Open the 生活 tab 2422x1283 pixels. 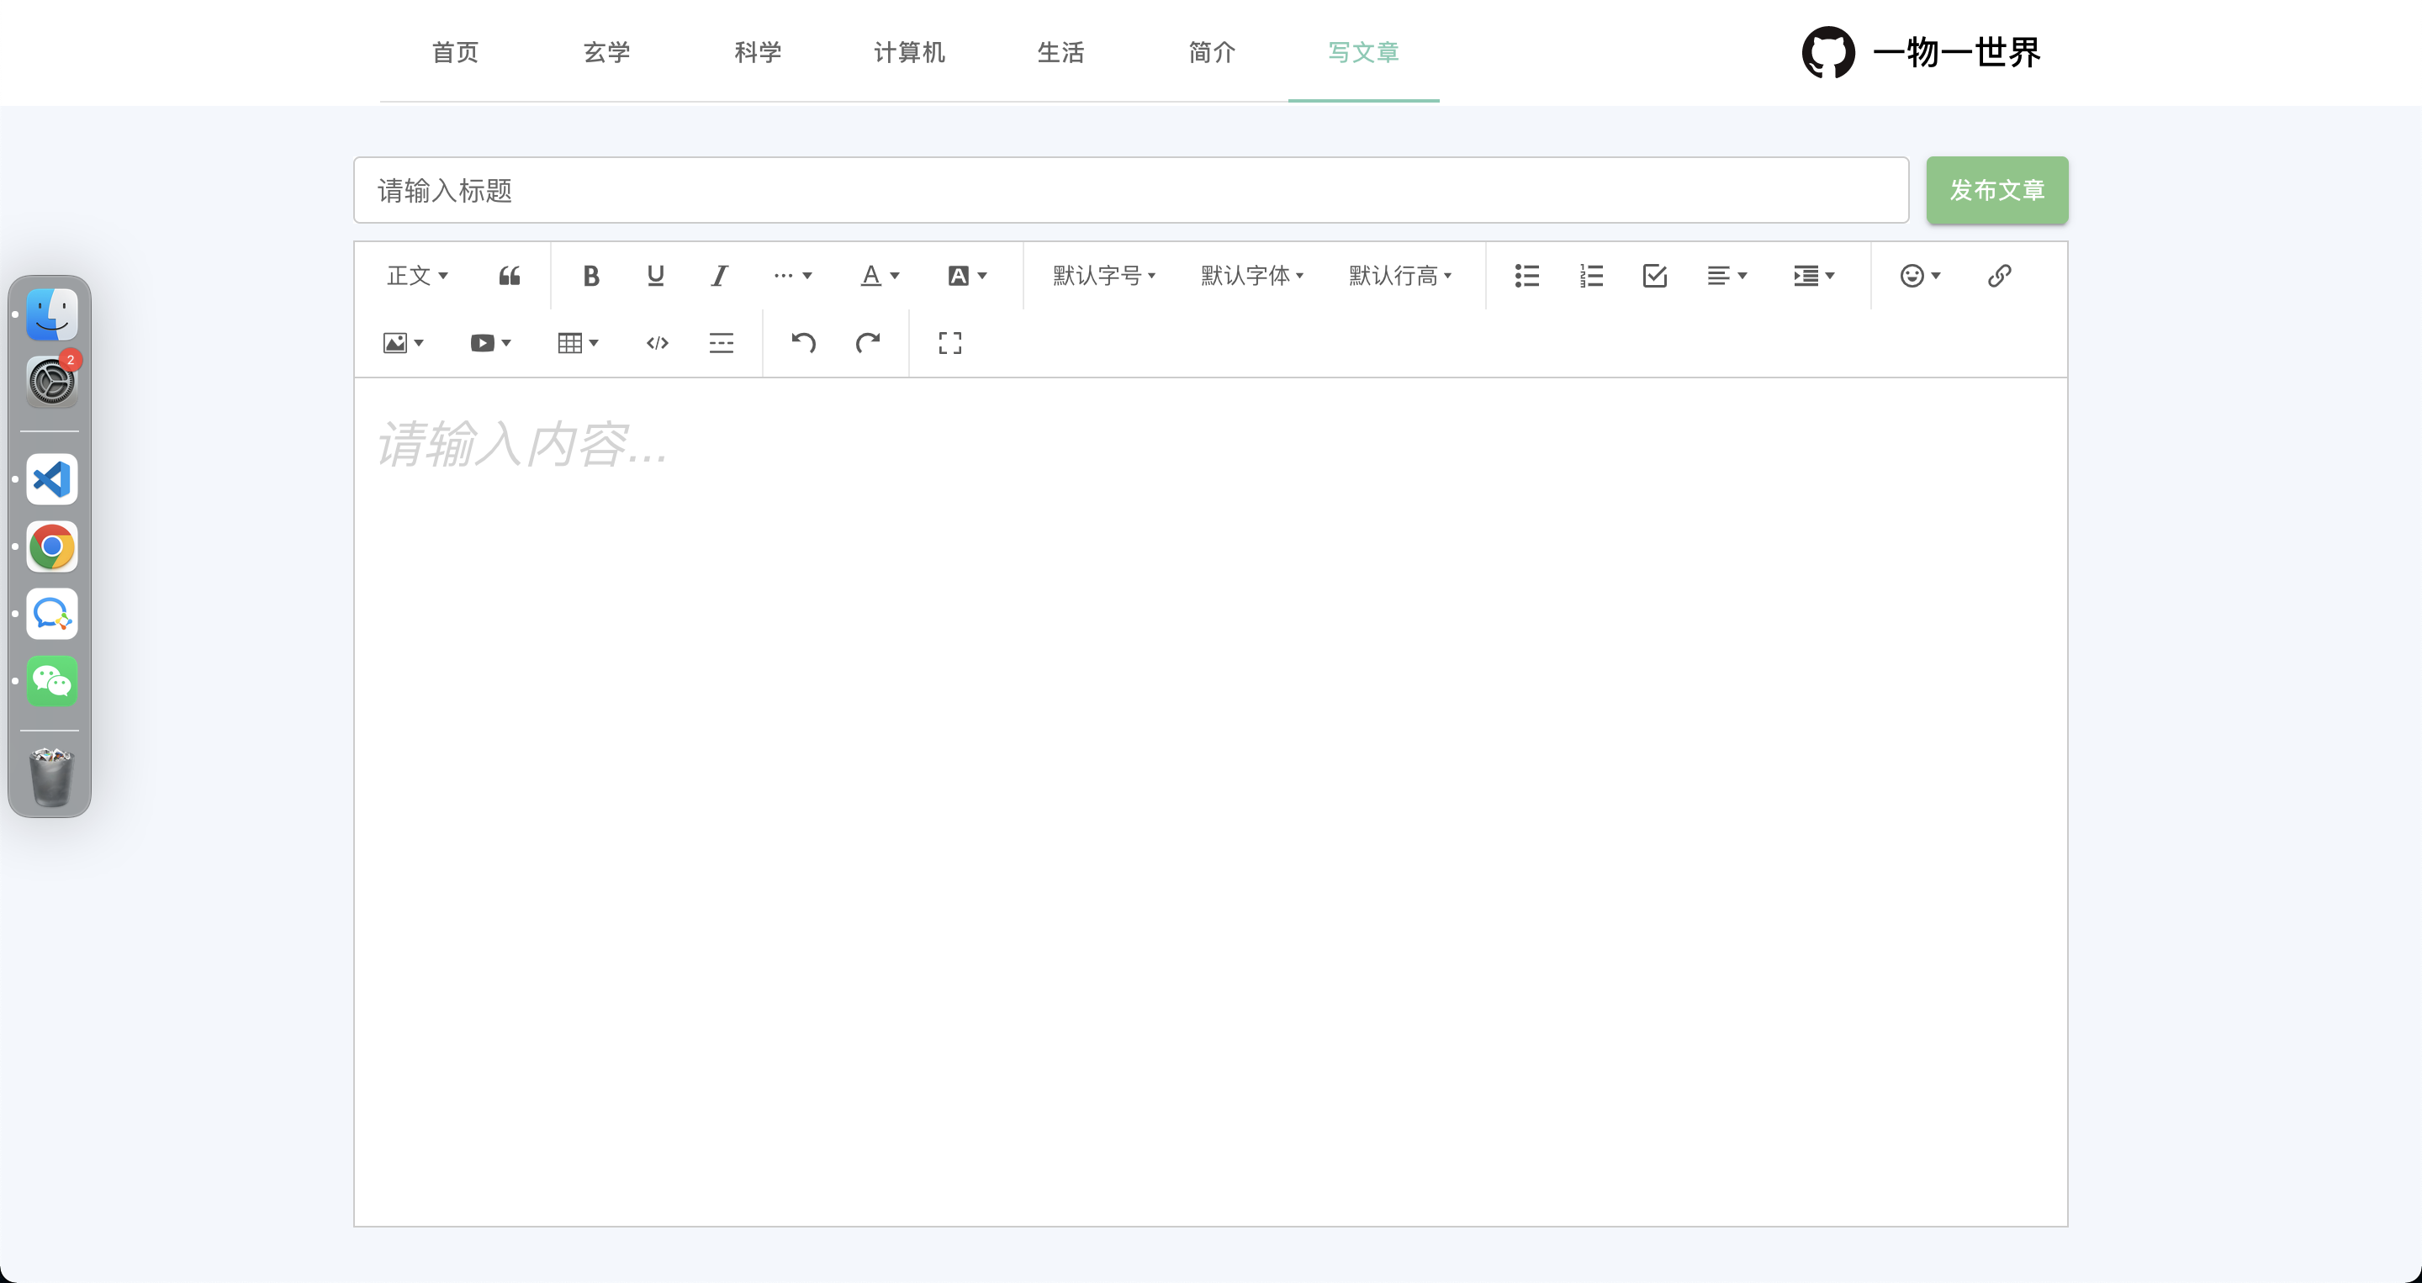coord(1060,53)
